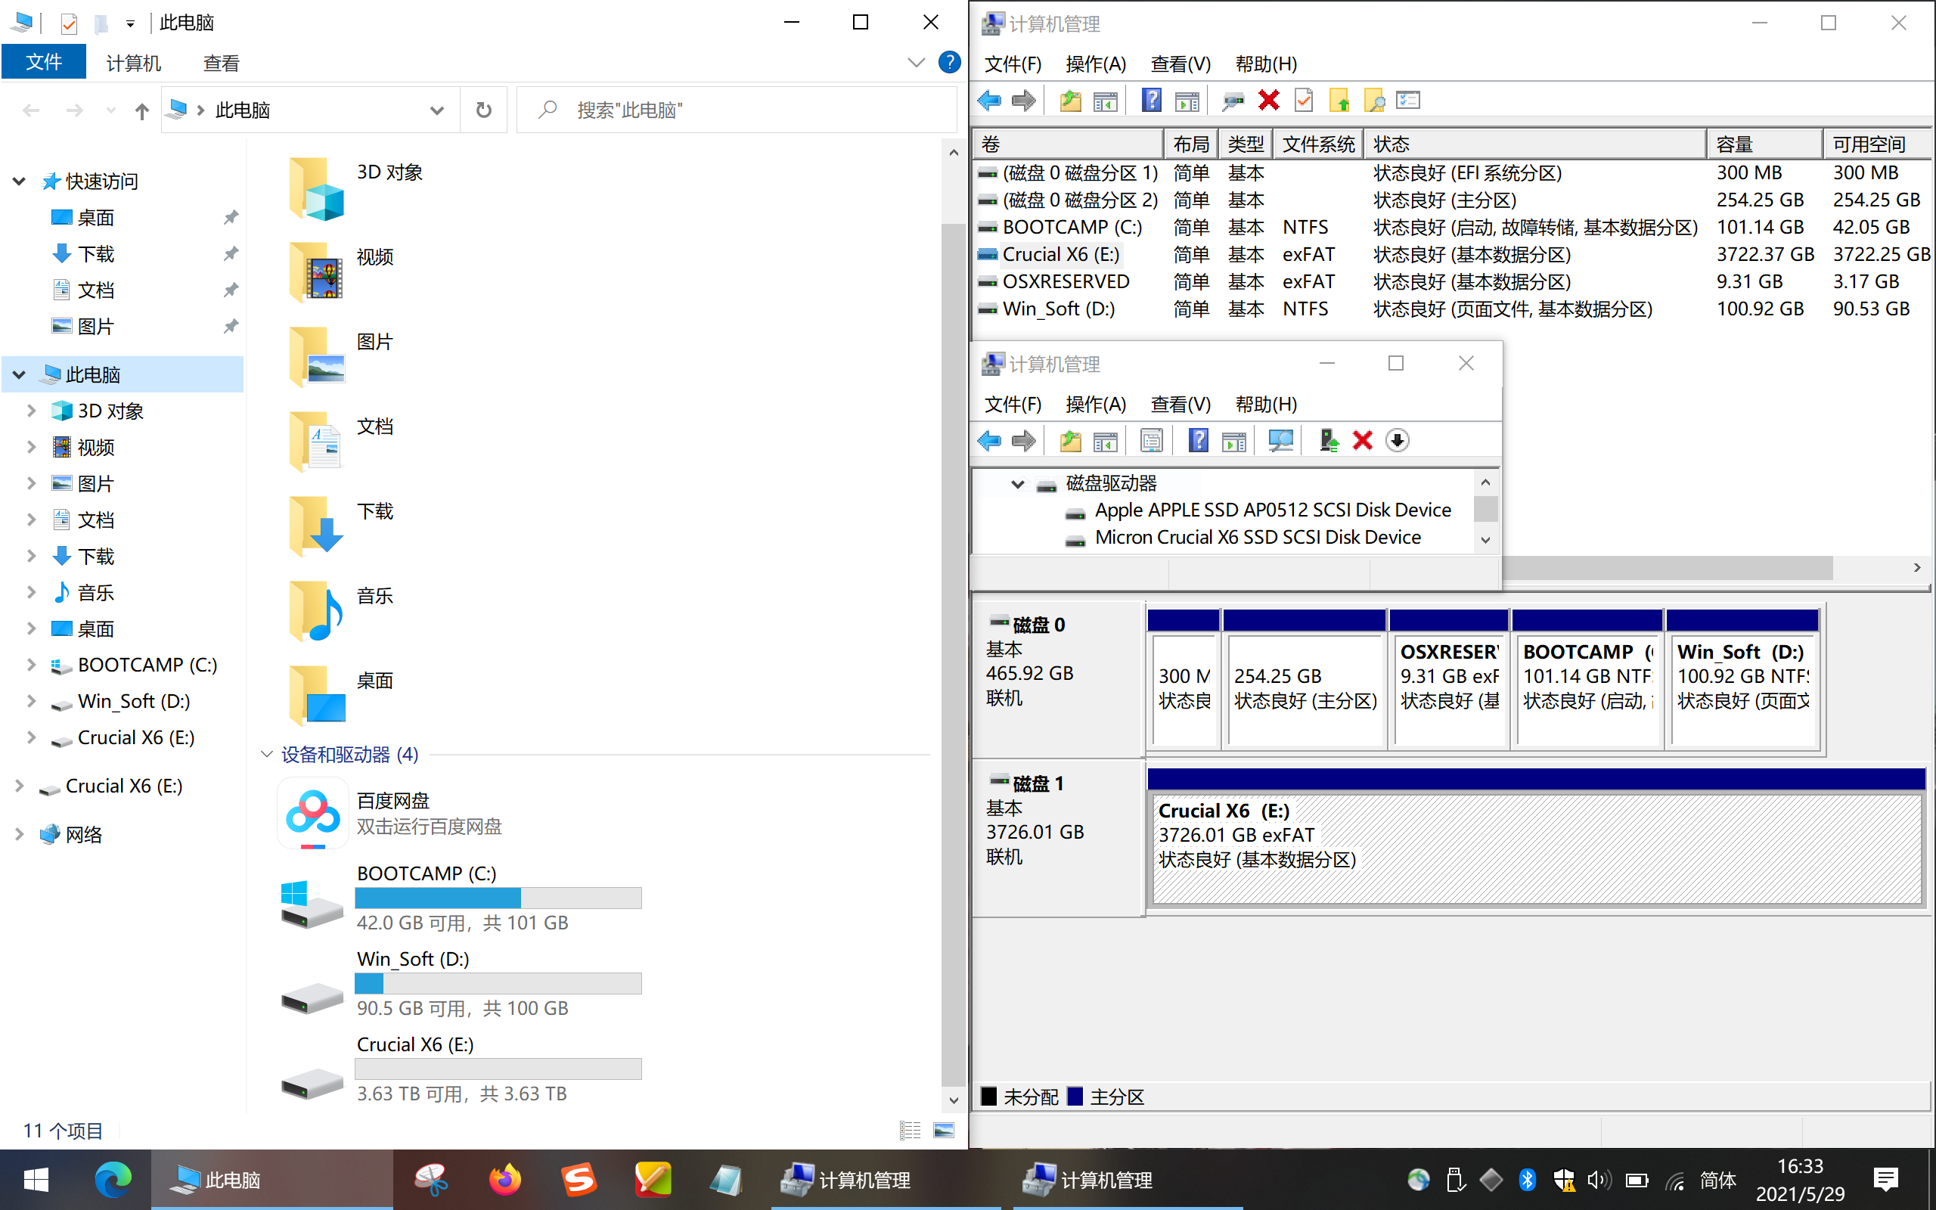Open 操作(A) menu in top Computer Management window
The width and height of the screenshot is (1936, 1210).
coord(1095,64)
